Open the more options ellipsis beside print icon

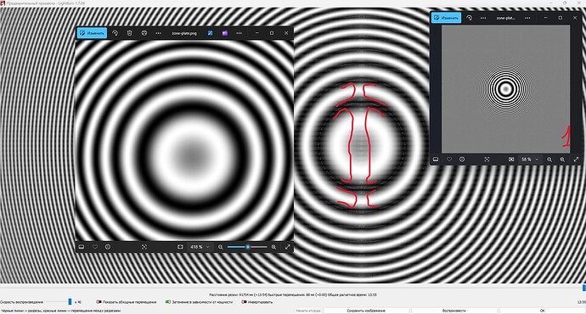158,33
